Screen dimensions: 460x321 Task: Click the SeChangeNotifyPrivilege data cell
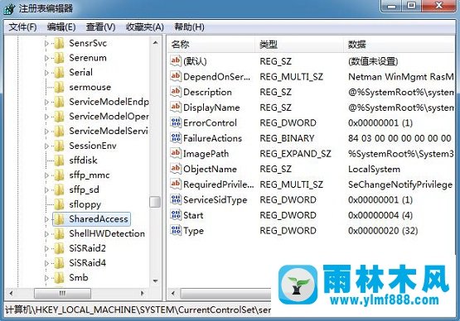(400, 184)
